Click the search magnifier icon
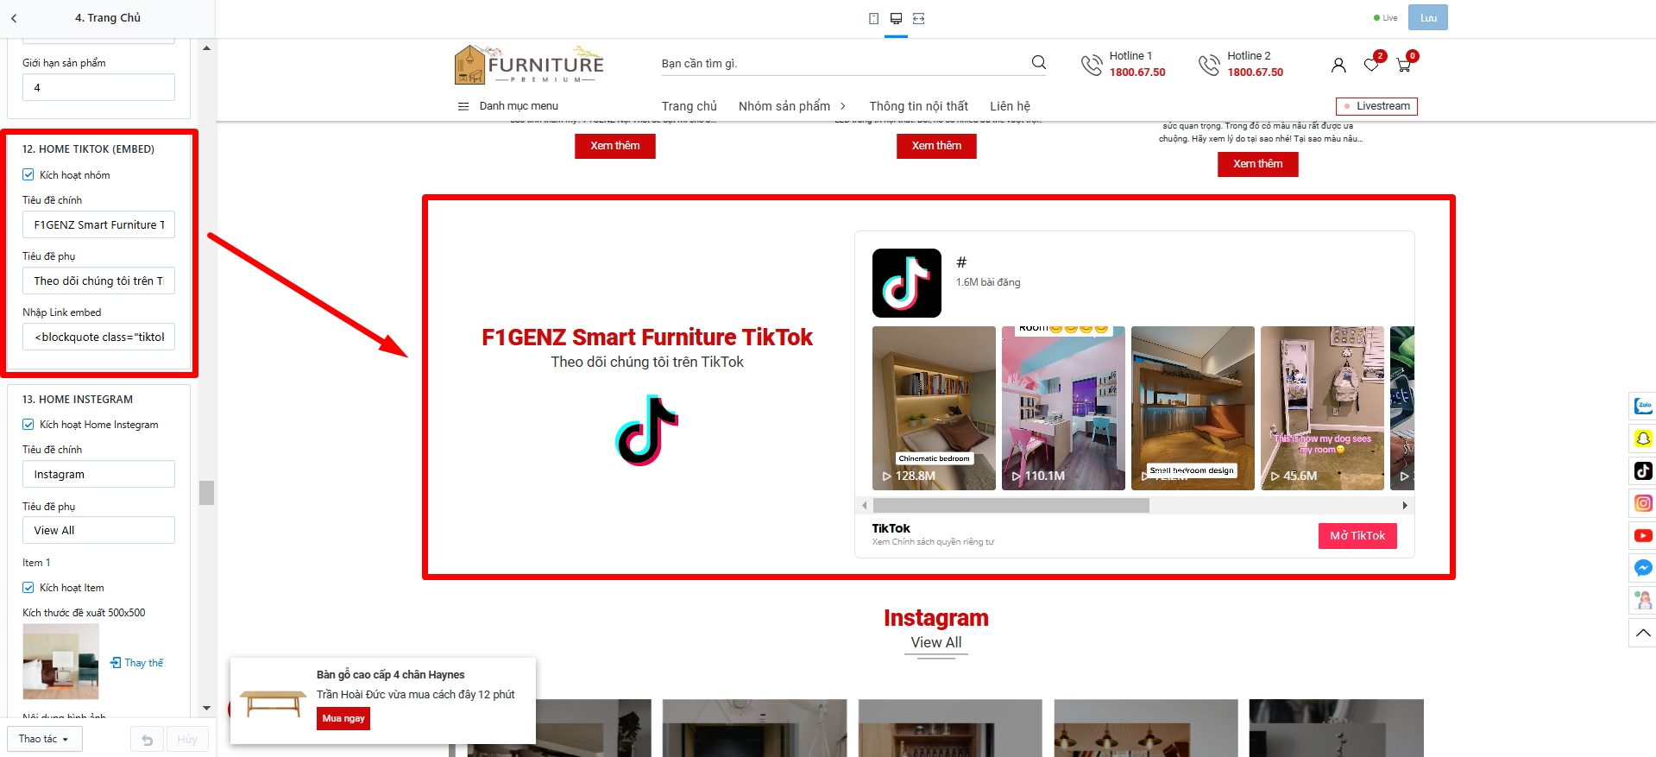 [x=1039, y=62]
